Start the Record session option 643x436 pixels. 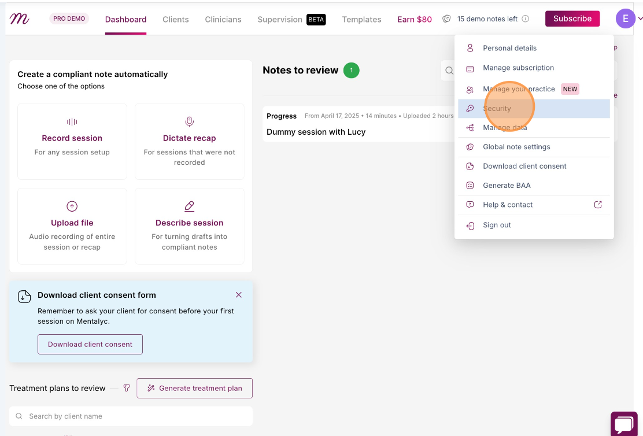(x=72, y=141)
